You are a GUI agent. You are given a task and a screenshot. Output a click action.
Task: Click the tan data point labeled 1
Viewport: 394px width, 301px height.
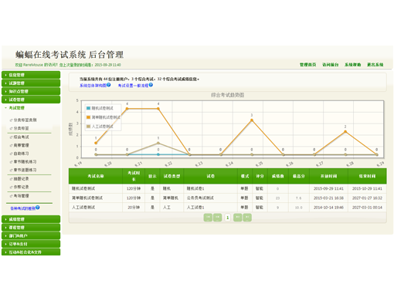tap(158, 143)
